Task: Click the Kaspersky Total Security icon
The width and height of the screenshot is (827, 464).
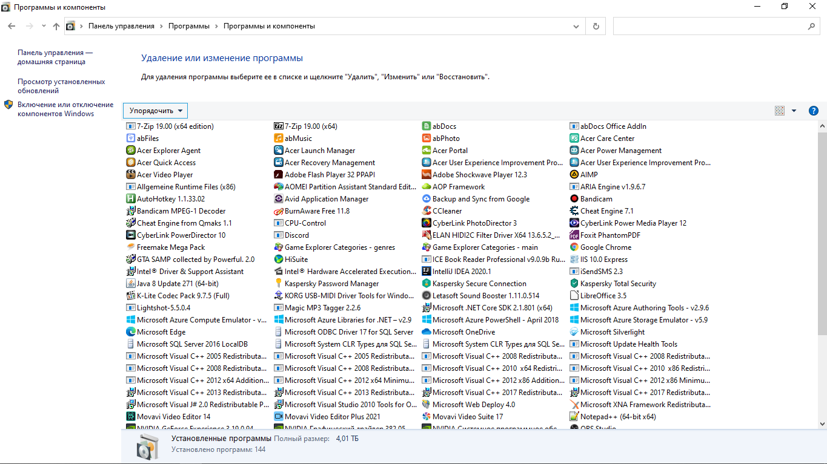Action: click(574, 284)
